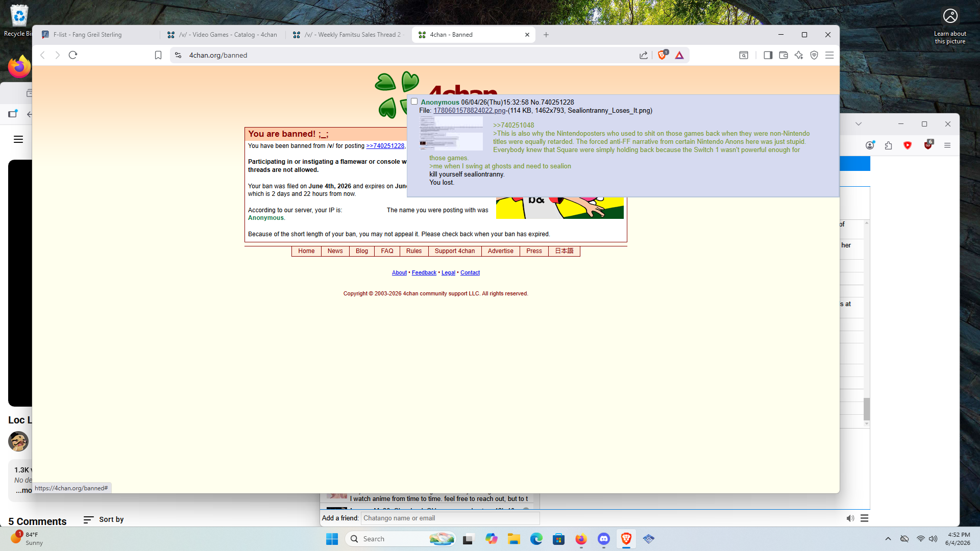Open the Brave Shields lion icon
The width and height of the screenshot is (980, 551).
pos(663,55)
